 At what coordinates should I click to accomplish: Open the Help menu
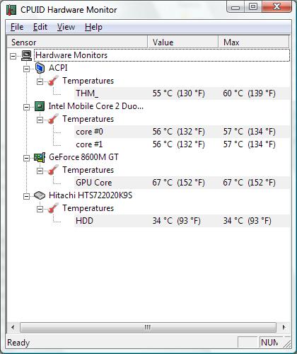pos(93,27)
